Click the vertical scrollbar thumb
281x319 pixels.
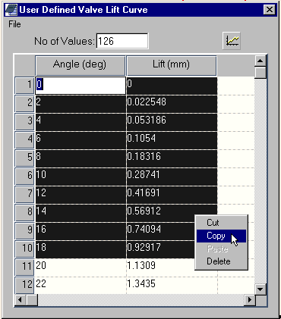click(x=260, y=73)
